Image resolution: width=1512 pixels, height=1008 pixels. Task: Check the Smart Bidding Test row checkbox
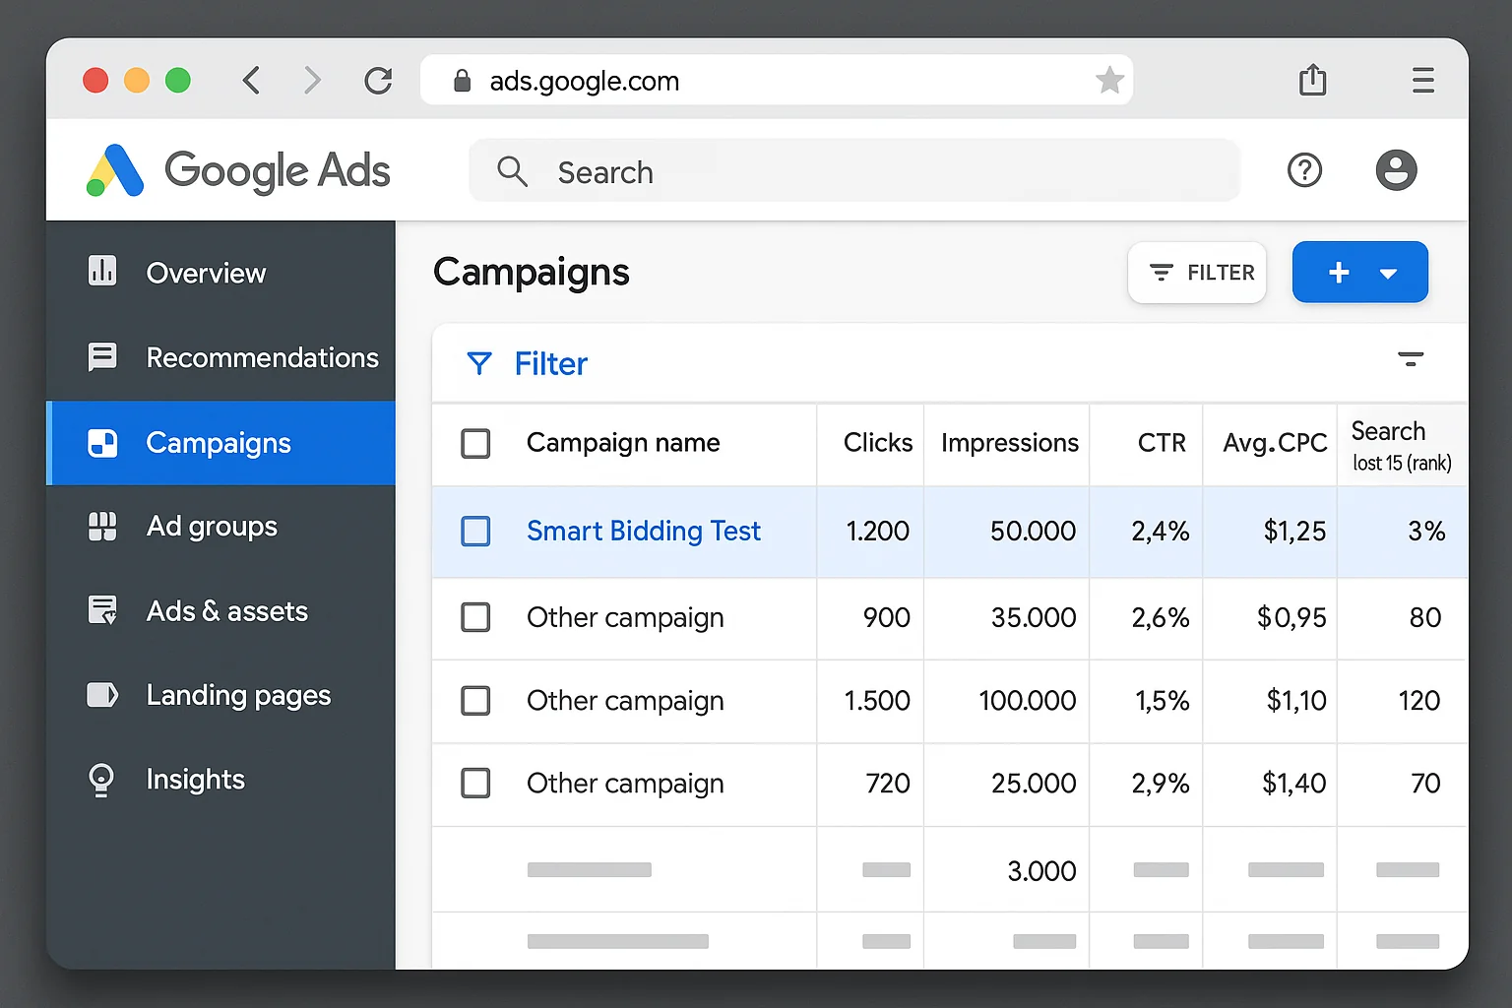[475, 531]
